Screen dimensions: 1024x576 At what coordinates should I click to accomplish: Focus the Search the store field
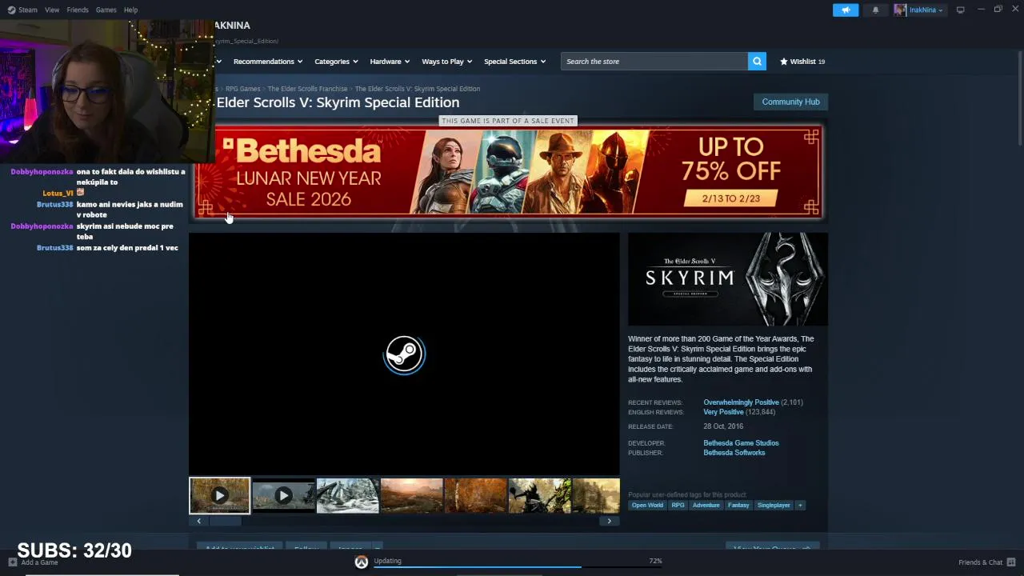tap(654, 61)
